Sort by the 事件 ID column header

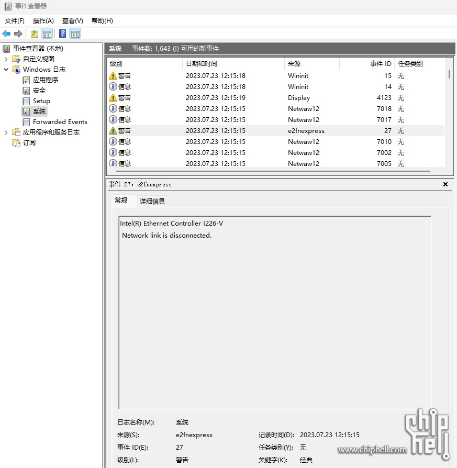(367, 63)
